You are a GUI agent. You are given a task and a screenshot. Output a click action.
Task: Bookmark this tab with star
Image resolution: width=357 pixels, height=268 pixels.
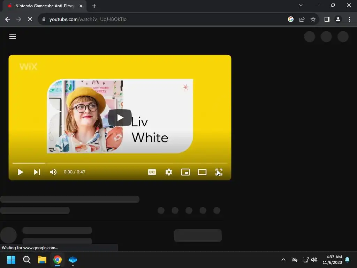pos(313,20)
